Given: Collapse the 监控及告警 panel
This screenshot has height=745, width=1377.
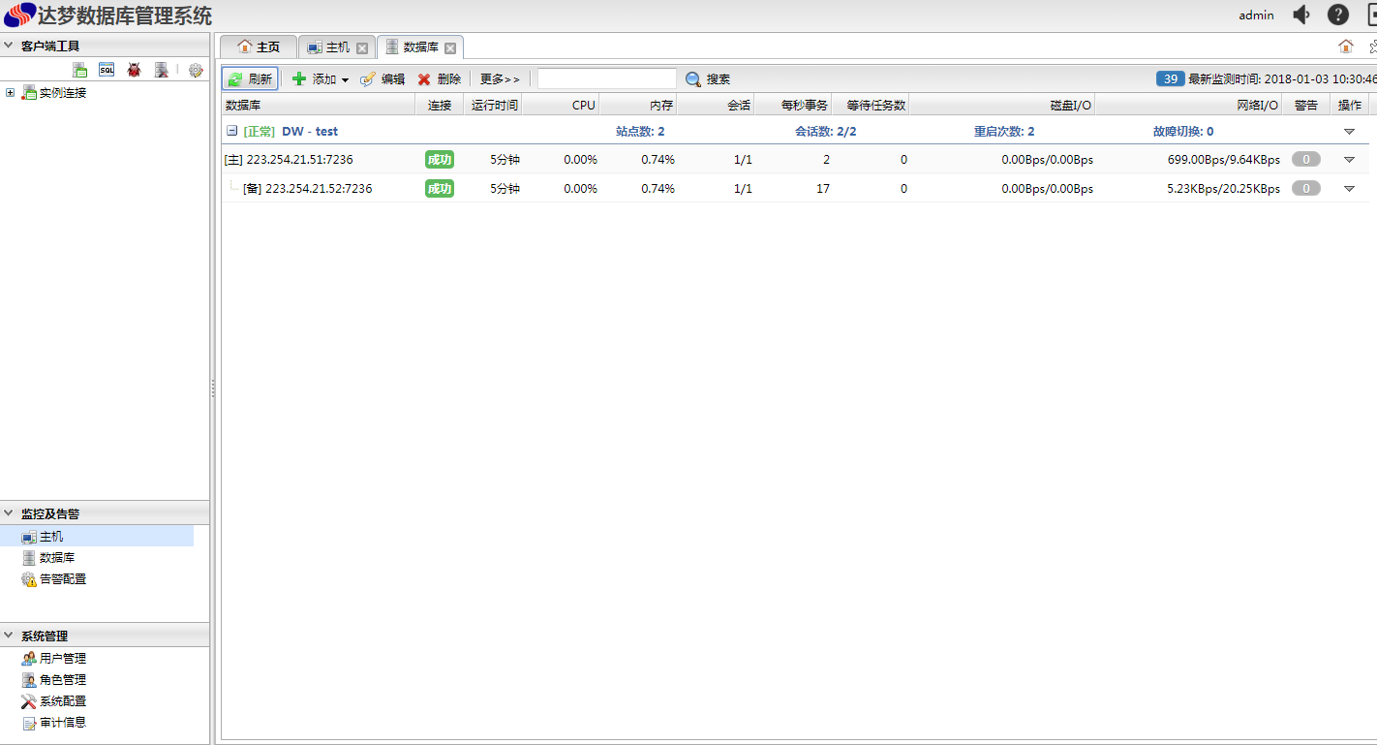Looking at the screenshot, I should (x=8, y=513).
